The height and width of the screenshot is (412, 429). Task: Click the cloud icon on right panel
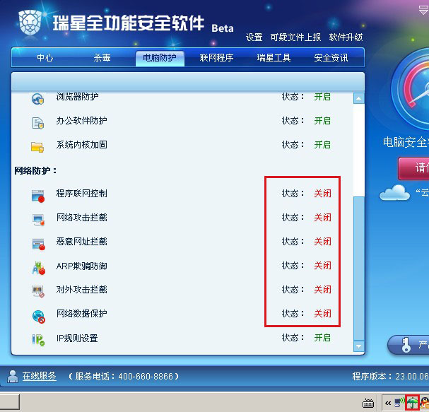[394, 193]
